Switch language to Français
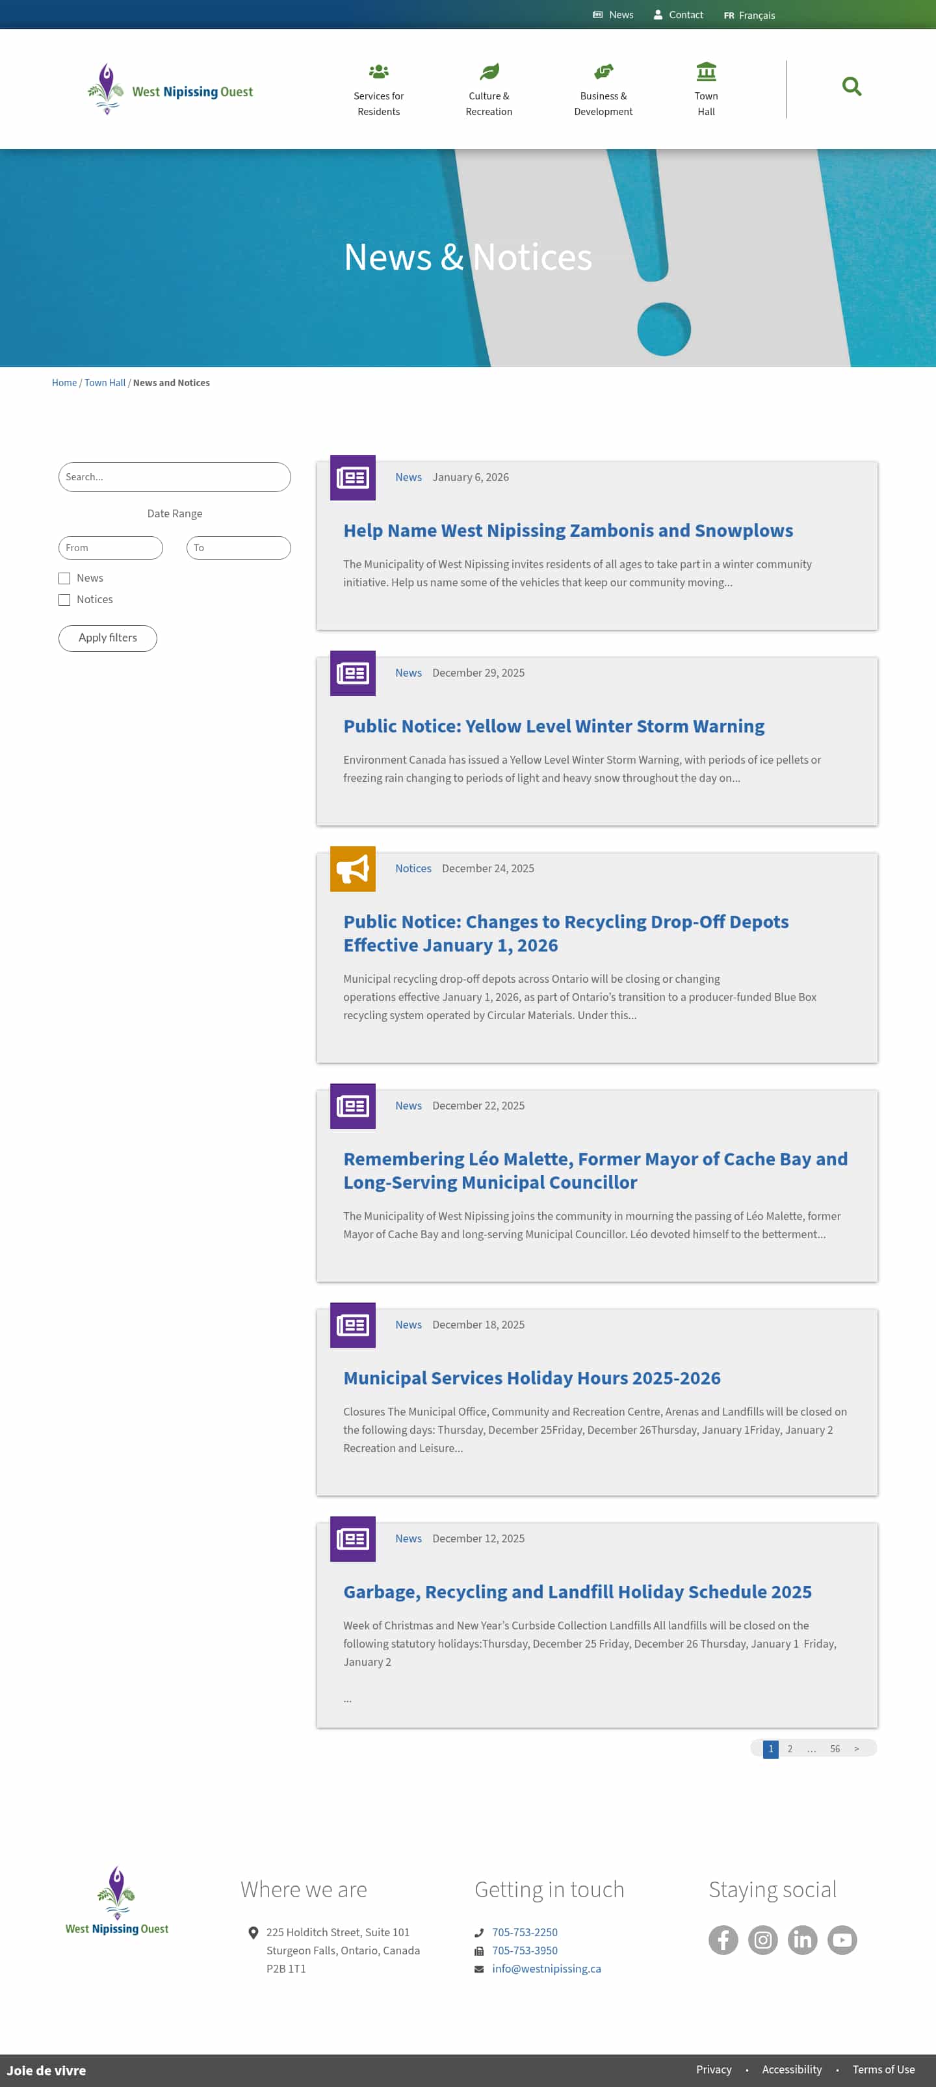The width and height of the screenshot is (936, 2087). pyautogui.click(x=749, y=16)
